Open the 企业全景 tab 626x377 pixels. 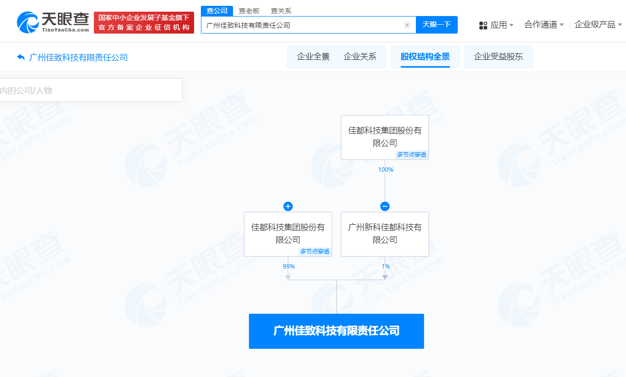coord(313,56)
